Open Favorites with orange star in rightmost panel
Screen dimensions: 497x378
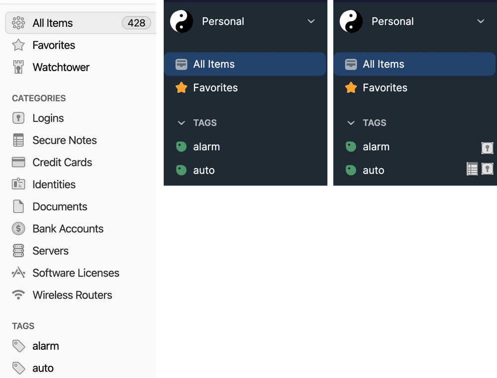point(385,88)
